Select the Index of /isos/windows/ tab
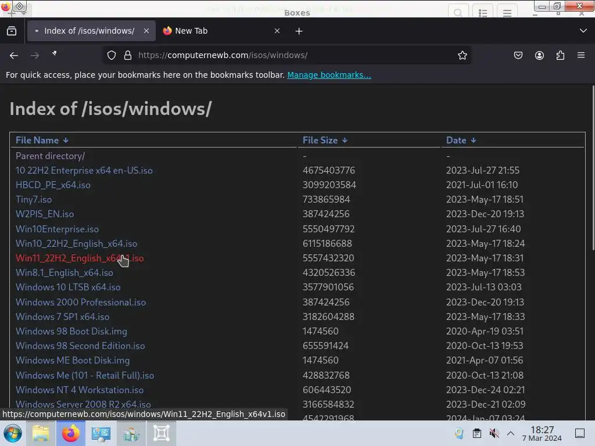The image size is (595, 446). tap(91, 31)
